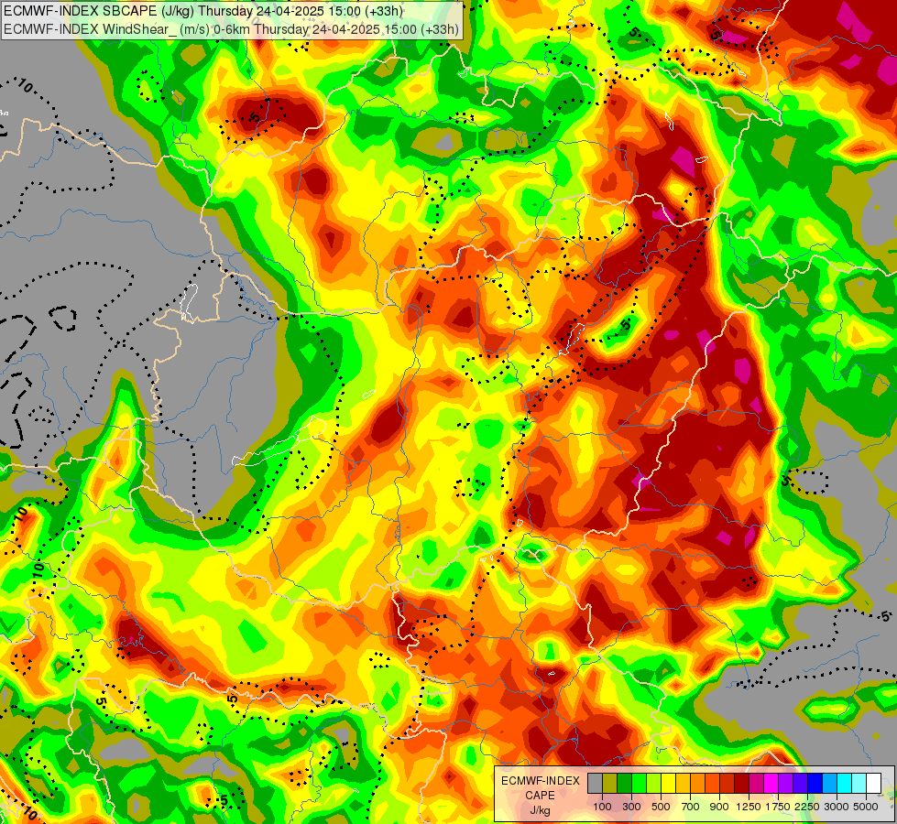Image resolution: width=897 pixels, height=824 pixels.
Task: Click the "1250" legend value
Action: coord(749,807)
